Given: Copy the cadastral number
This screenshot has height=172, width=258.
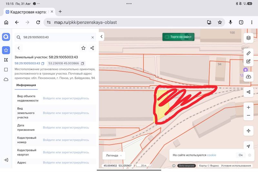Looking at the screenshot, I should point(43,63).
